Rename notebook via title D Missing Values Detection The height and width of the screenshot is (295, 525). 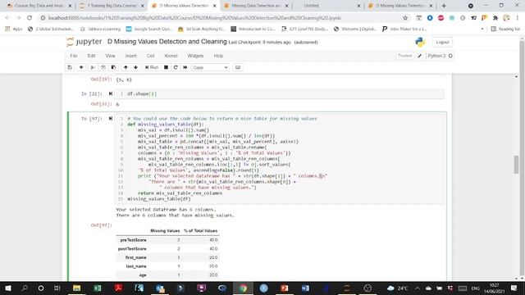[167, 42]
